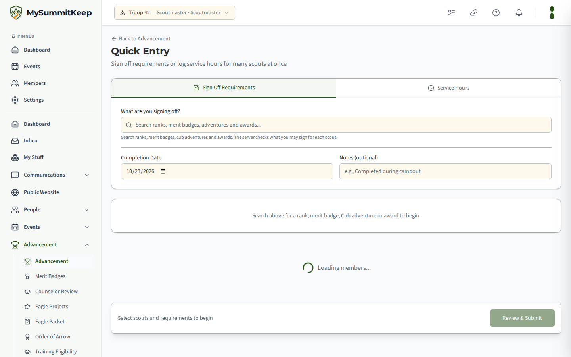Expand the Communications section chevron
571x357 pixels.
(x=87, y=175)
